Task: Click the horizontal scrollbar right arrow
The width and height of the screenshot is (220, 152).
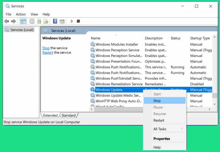Action: (209, 109)
